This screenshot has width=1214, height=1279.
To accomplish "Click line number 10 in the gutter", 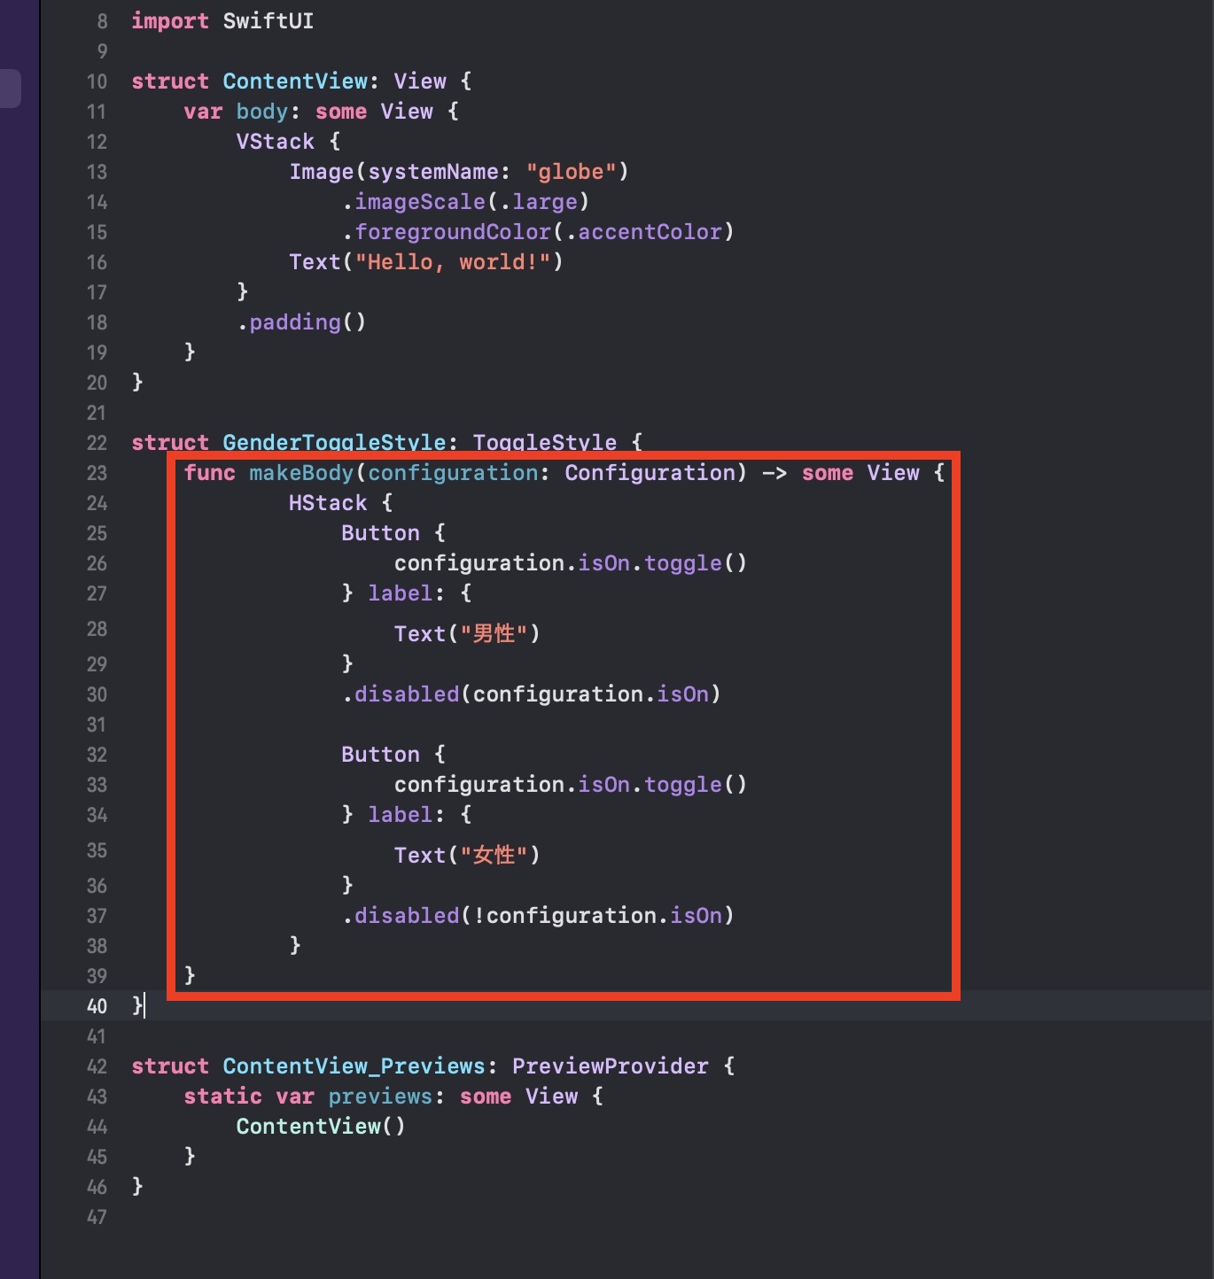I will point(97,81).
